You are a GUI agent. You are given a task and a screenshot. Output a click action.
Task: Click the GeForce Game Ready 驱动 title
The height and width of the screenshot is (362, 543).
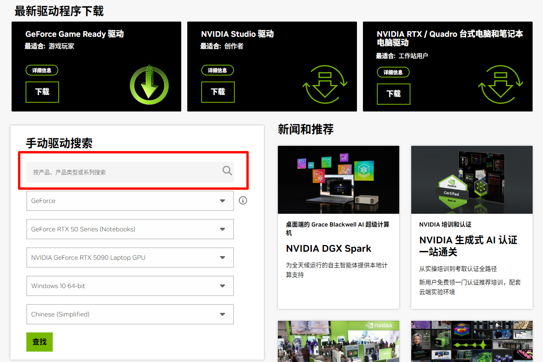tap(75, 34)
